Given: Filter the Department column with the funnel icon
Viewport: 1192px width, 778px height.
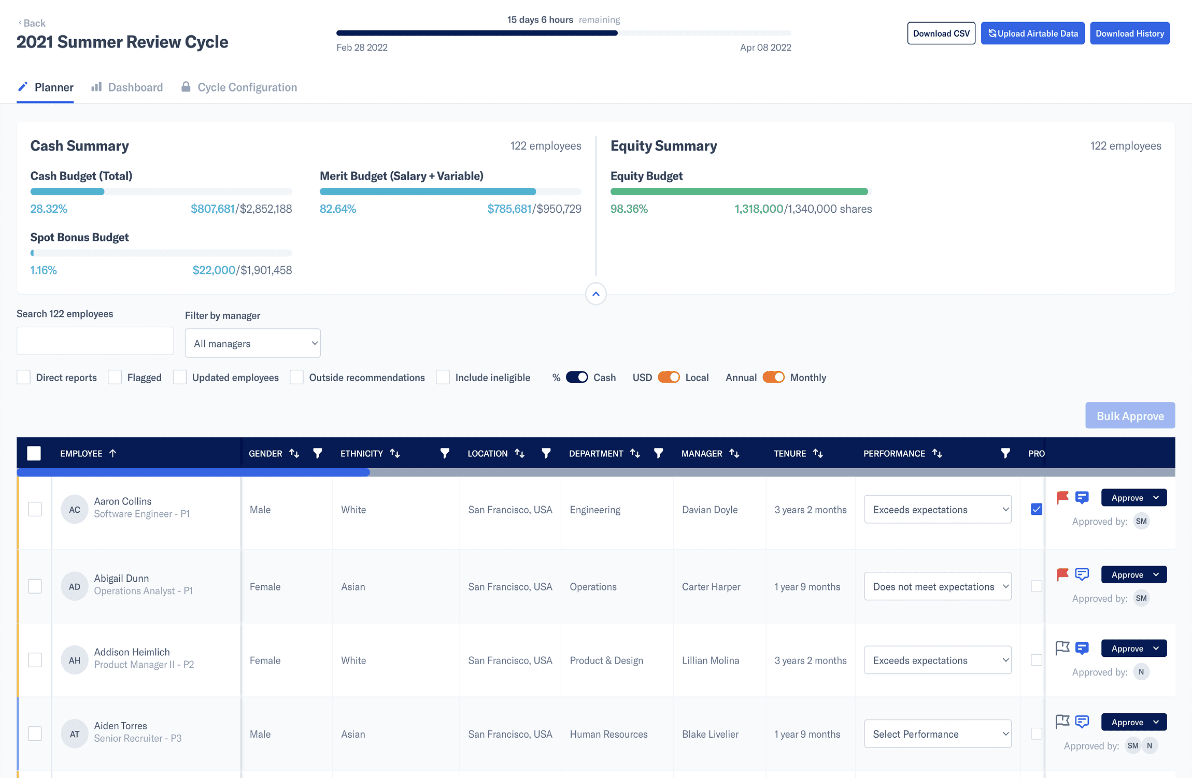Looking at the screenshot, I should (659, 453).
